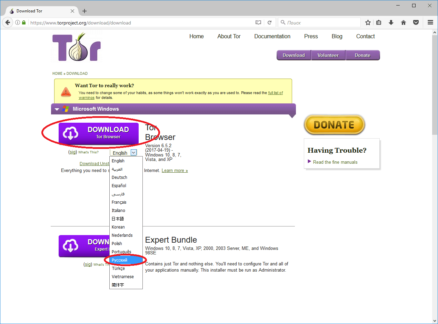
Task: Click the browser back arrow button
Action: point(7,23)
